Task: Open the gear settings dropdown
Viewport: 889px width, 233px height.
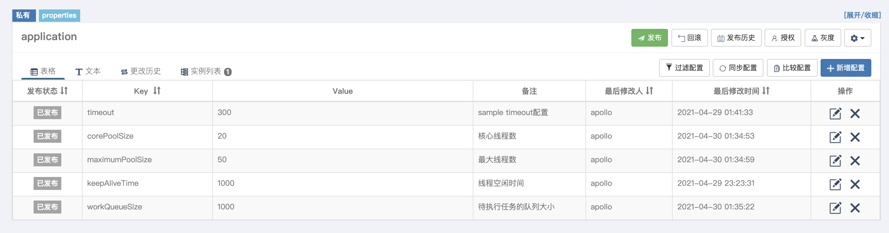Action: click(857, 38)
